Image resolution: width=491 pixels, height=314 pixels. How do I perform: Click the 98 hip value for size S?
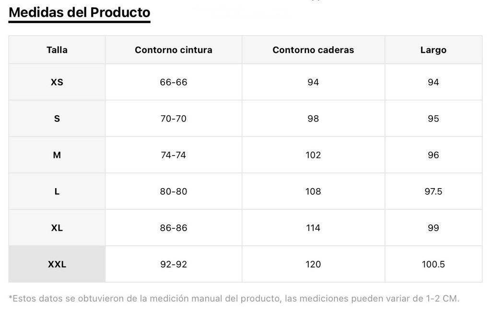313,119
